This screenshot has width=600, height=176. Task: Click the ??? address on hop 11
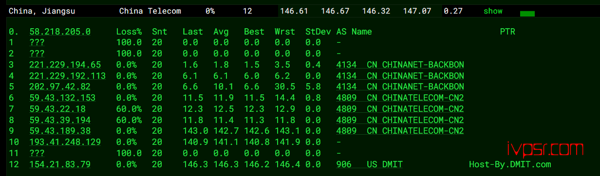click(x=37, y=153)
